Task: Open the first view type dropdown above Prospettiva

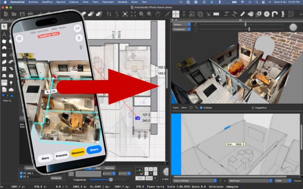Action: click(181, 25)
